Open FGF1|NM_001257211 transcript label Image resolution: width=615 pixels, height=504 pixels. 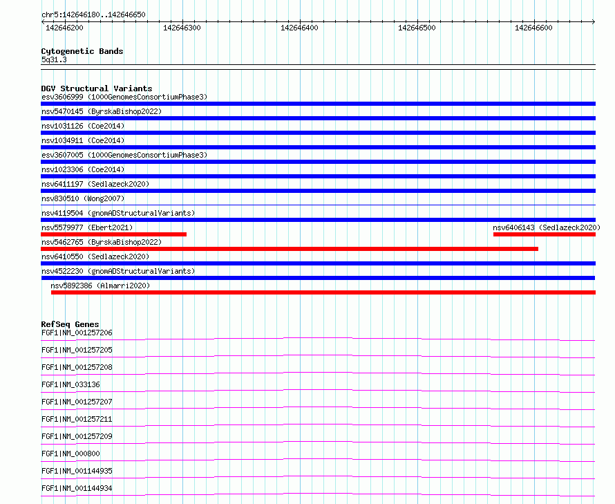(77, 419)
